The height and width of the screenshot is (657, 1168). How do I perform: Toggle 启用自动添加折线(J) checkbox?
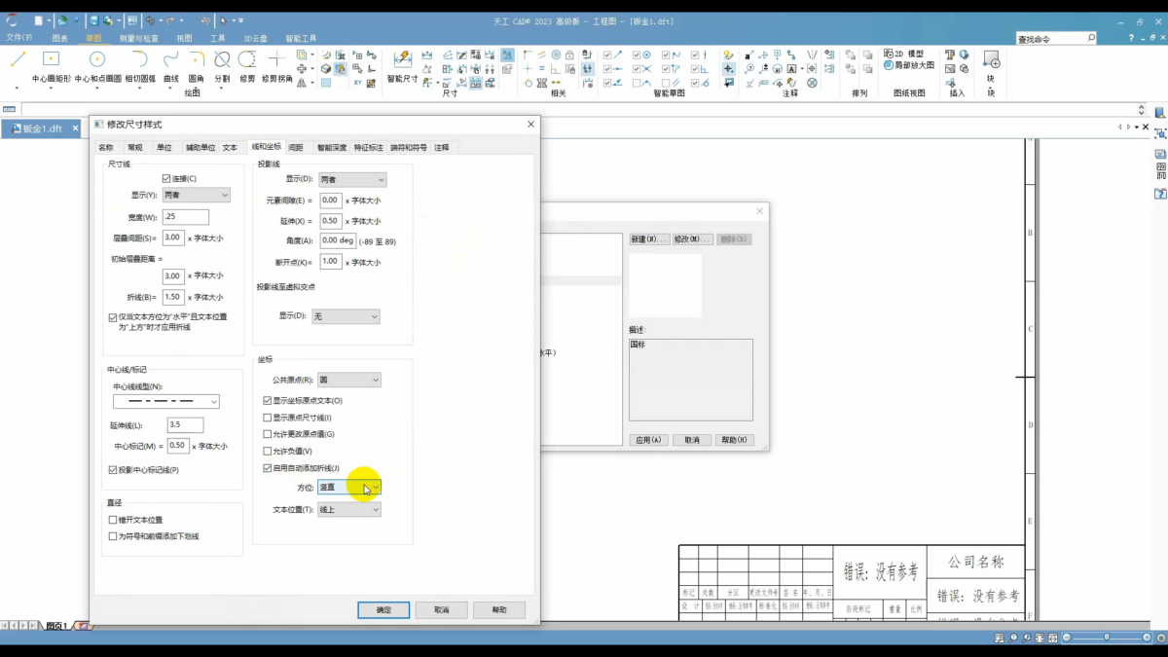tap(268, 468)
